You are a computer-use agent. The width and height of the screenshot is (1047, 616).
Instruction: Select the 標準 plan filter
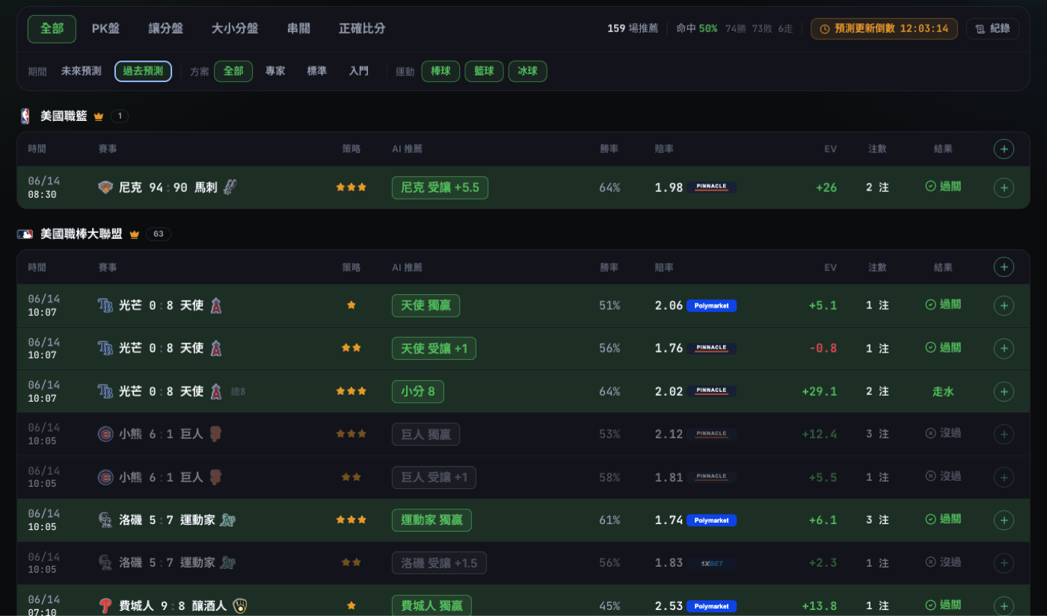click(x=317, y=72)
